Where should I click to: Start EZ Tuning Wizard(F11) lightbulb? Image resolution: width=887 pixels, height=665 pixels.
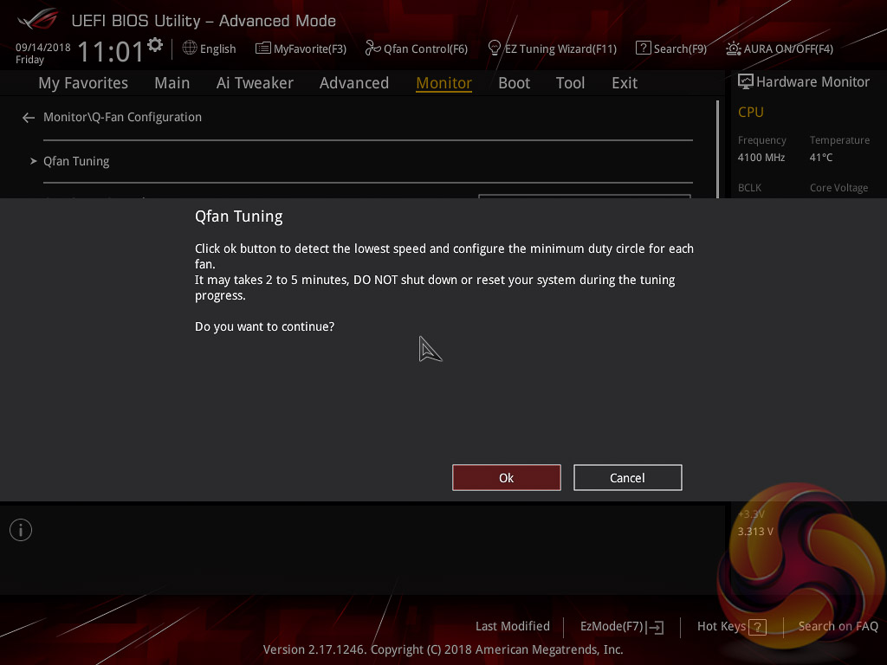(495, 48)
